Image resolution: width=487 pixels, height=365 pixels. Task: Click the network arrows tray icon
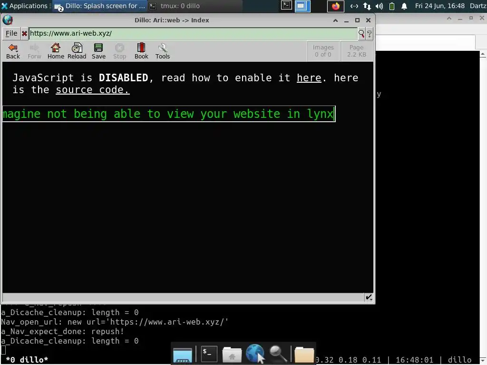367,6
